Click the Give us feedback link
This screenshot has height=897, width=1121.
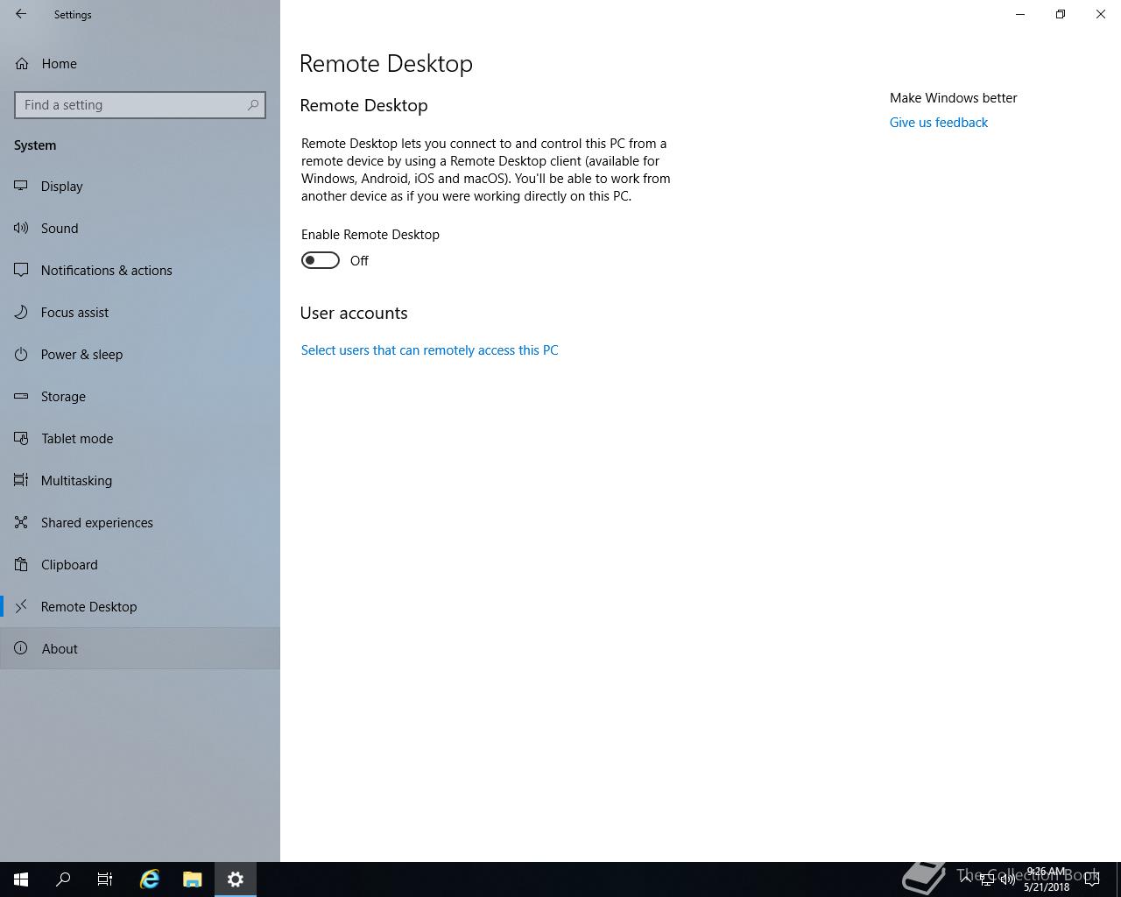tap(939, 123)
